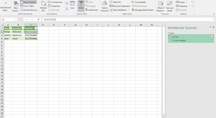Click the Sort Z to A icon
Viewport: 216px width, 118px height.
(67, 9)
